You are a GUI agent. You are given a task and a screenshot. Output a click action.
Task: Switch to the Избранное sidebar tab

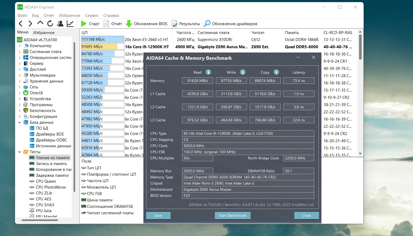[x=44, y=32]
